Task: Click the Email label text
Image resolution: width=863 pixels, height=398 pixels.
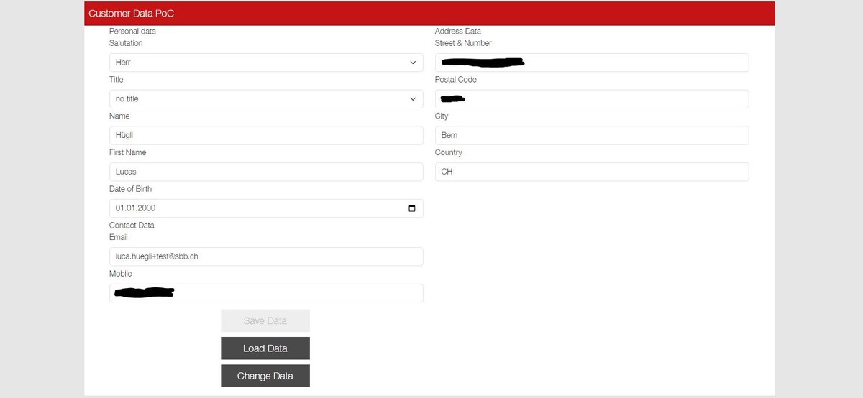Action: click(118, 237)
